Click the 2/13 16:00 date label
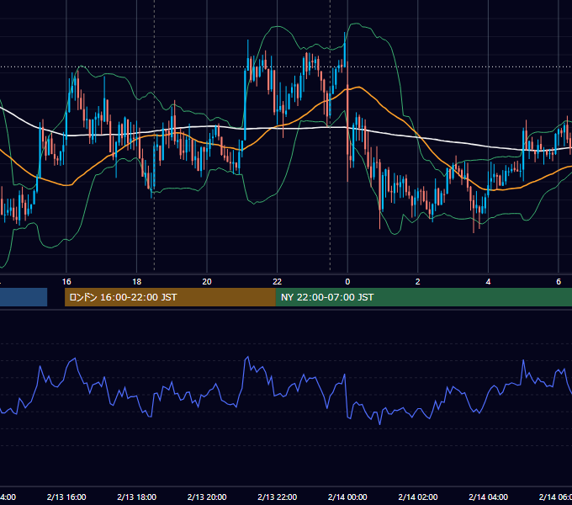This screenshot has height=505, width=572. point(66,497)
